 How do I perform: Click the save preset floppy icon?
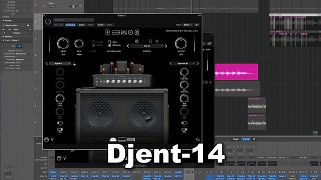point(137,41)
